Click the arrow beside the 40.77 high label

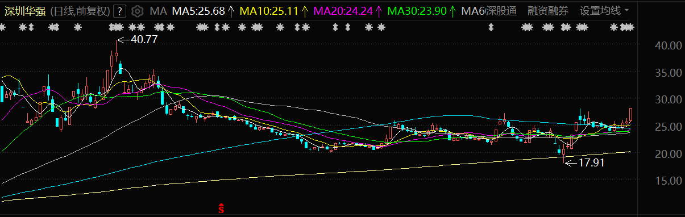123,40
